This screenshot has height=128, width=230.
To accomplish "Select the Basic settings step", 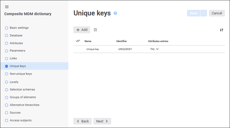I will [x=19, y=28].
